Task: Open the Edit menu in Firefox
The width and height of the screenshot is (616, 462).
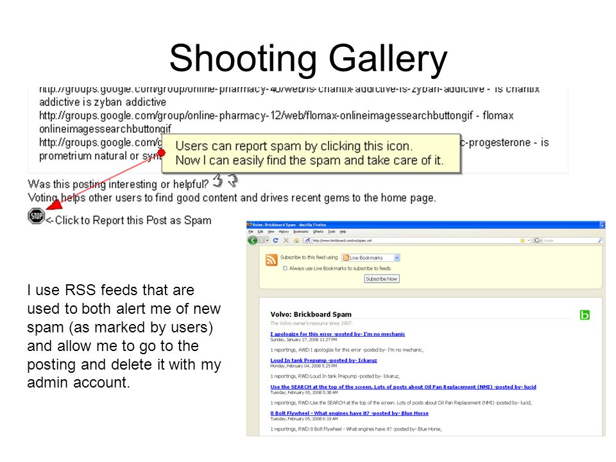Action: [x=261, y=232]
